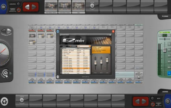
Task: Select the Kick - Basic2 preset
Action: tap(76, 54)
